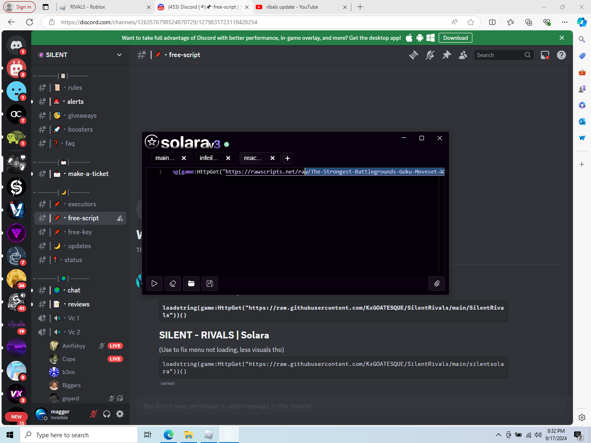Screen dimensions: 591x443
Task: Toggle channel notification settings bell
Action: coord(430,55)
